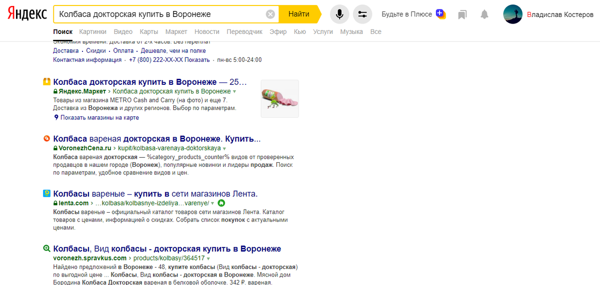Switch to the Маркет tab

click(x=176, y=31)
